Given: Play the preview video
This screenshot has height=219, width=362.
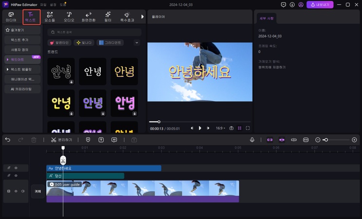Looking at the screenshot, I should pos(200,128).
